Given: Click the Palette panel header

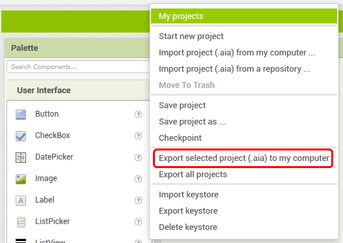Looking at the screenshot, I should (x=77, y=48).
